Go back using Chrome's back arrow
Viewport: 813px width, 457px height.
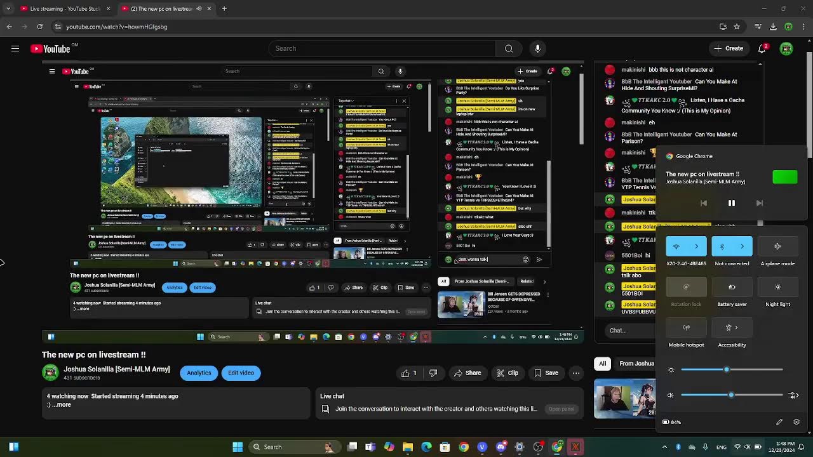pyautogui.click(x=9, y=27)
